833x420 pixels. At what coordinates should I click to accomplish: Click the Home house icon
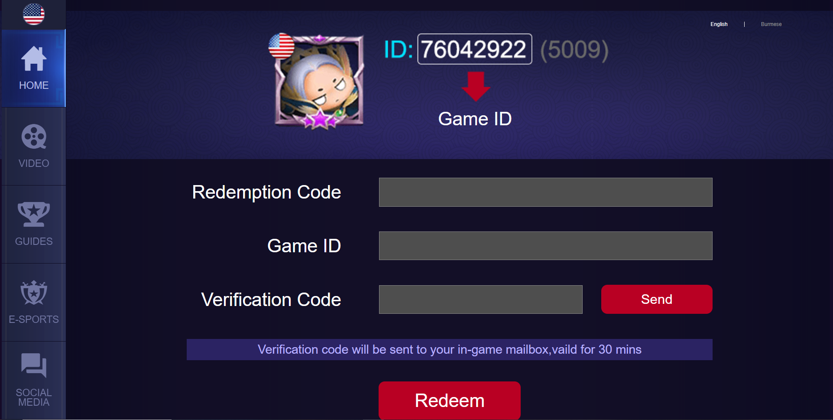34,59
